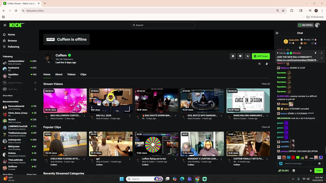Click the bell notification button for Cuffem
The width and height of the screenshot is (326, 183).
point(233,56)
